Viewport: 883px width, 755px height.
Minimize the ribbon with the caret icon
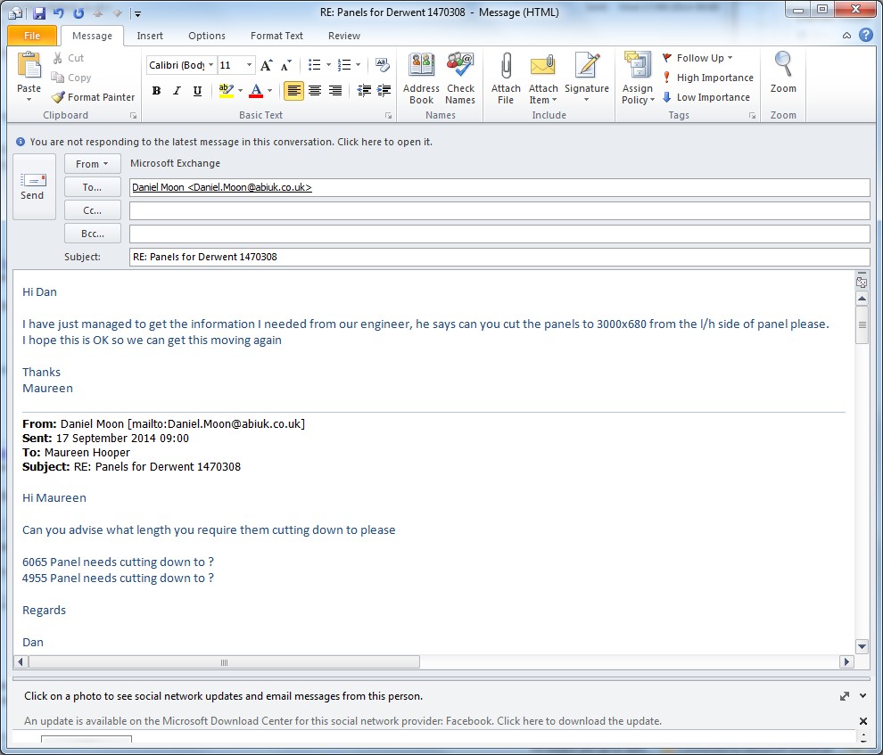pos(846,36)
